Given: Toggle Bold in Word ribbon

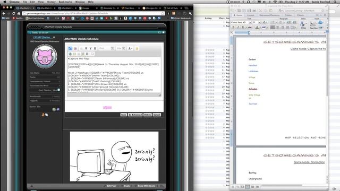Looking at the screenshot, I should point(233,28).
